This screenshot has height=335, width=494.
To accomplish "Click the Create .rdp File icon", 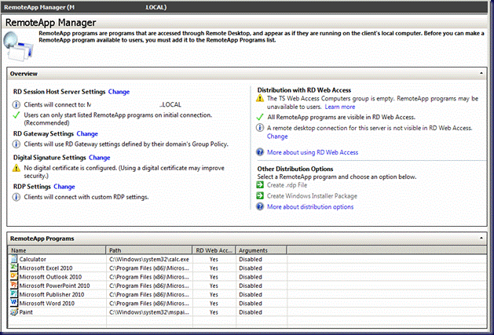I will [261, 185].
